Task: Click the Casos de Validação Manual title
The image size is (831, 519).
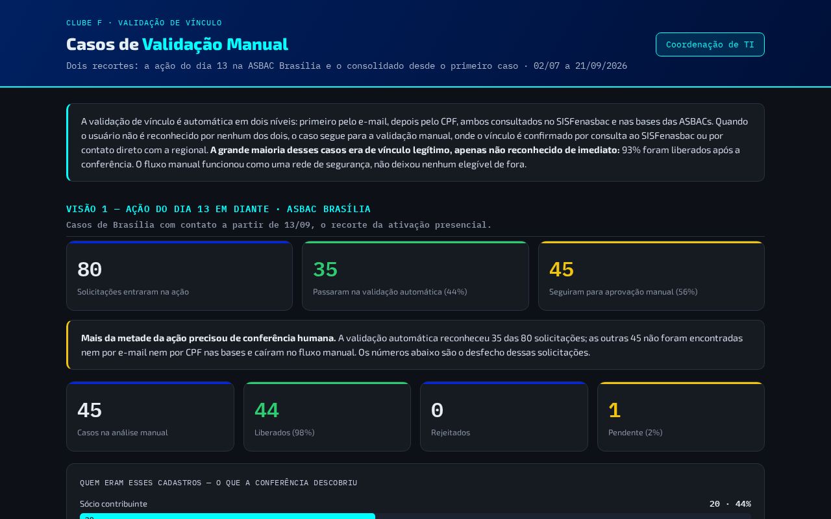Action: pos(177,44)
